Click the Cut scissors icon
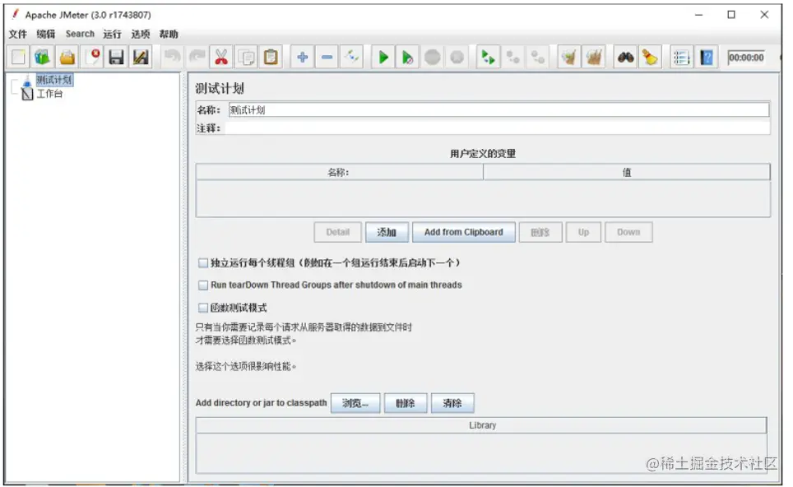 [x=221, y=57]
